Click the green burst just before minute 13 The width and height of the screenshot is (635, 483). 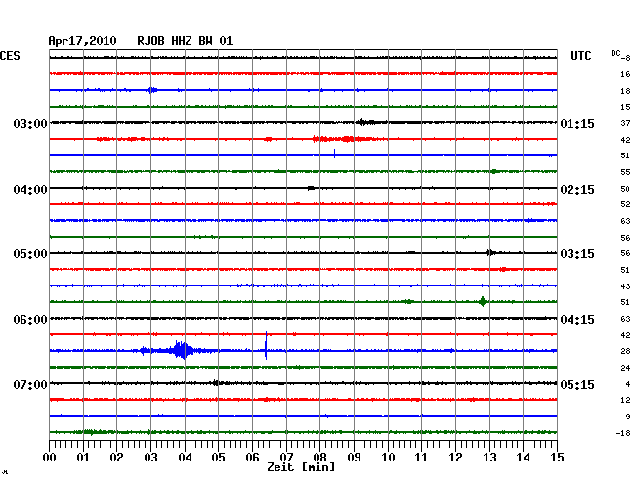482,301
